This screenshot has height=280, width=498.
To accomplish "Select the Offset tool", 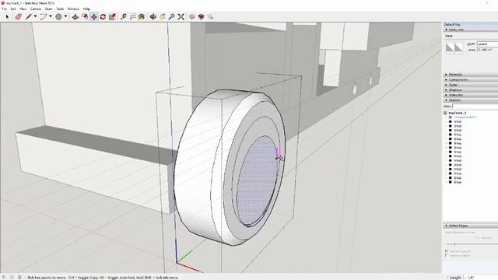I will [85, 17].
